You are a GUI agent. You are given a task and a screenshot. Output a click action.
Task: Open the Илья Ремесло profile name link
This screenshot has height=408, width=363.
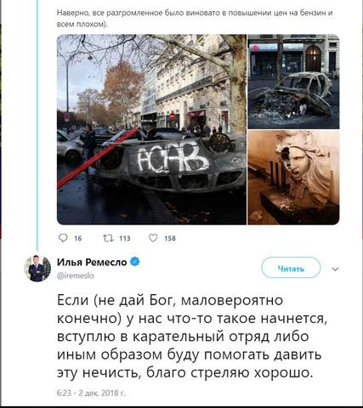pos(92,262)
